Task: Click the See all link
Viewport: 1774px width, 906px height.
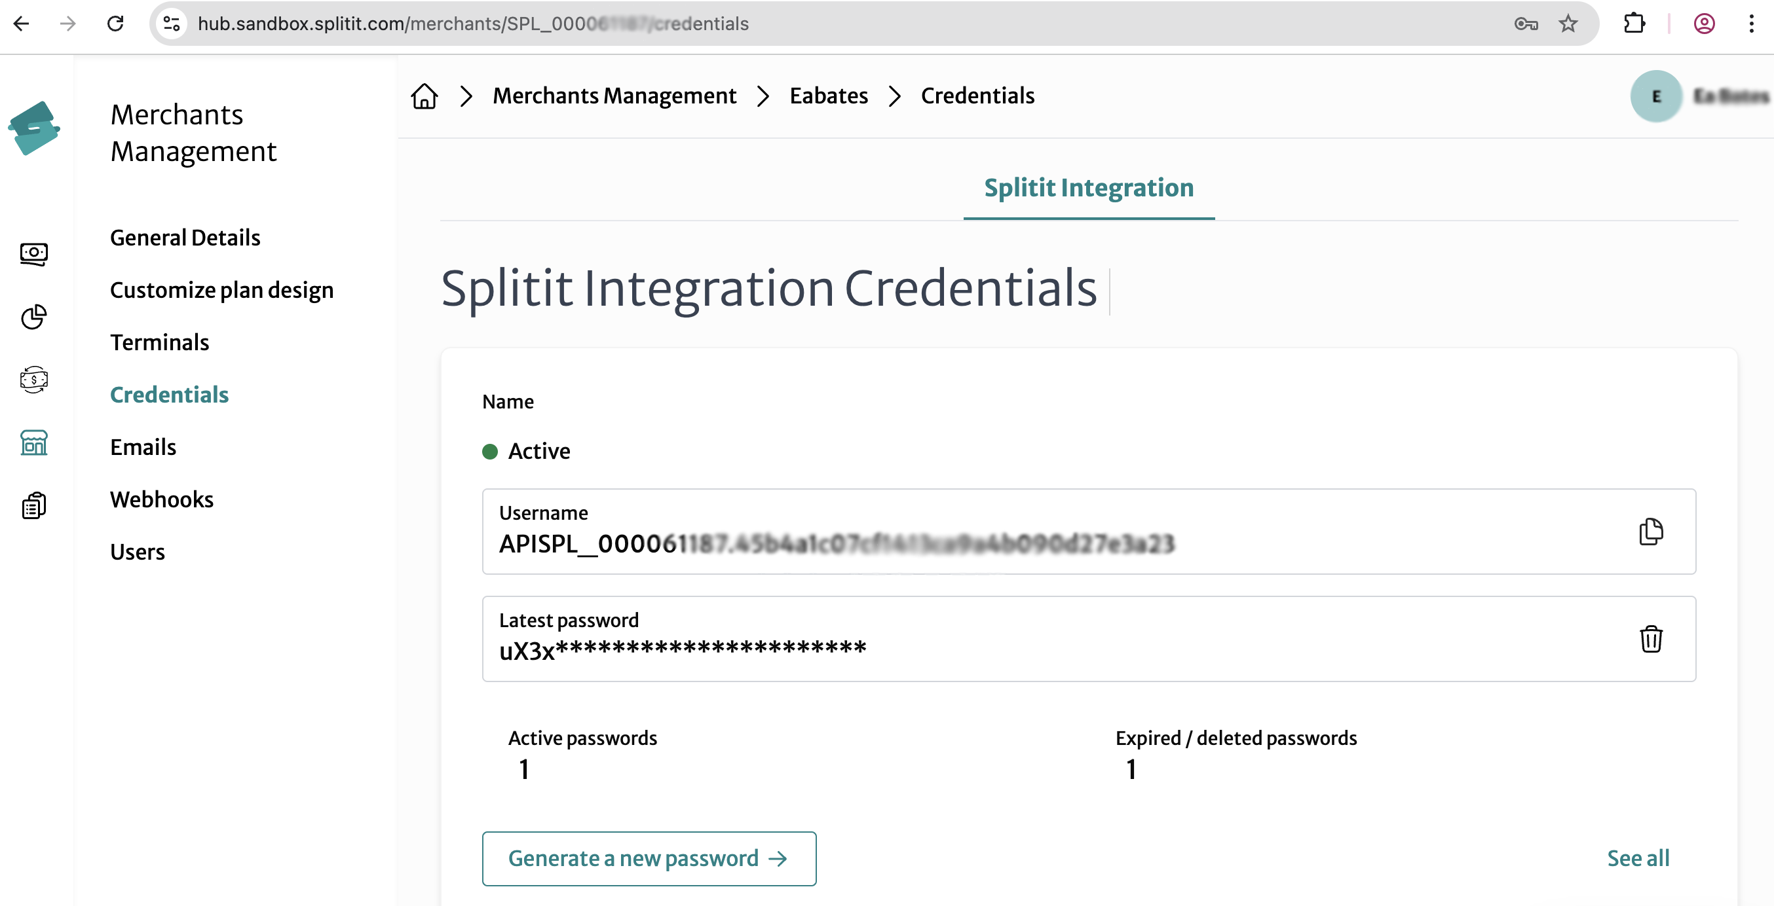Action: coord(1638,858)
